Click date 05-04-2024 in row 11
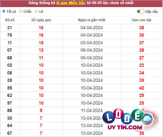163x137 pixels. point(92,43)
